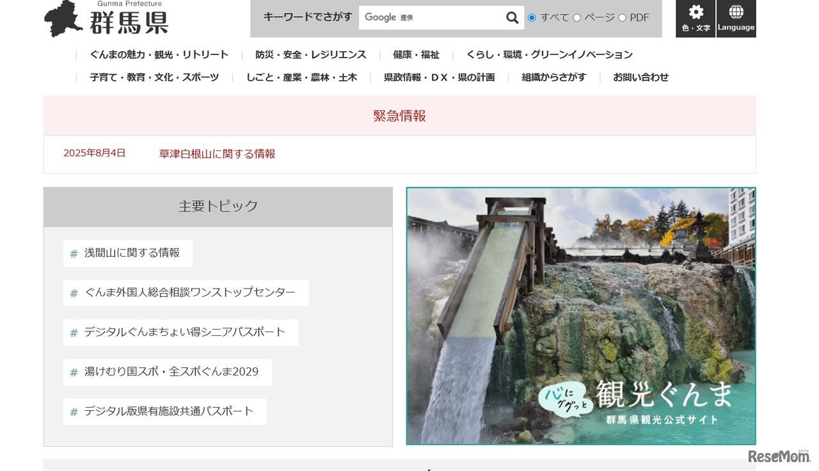Open しごと・産業・農林・土木 menu
The width and height of the screenshot is (819, 471).
coord(302,77)
